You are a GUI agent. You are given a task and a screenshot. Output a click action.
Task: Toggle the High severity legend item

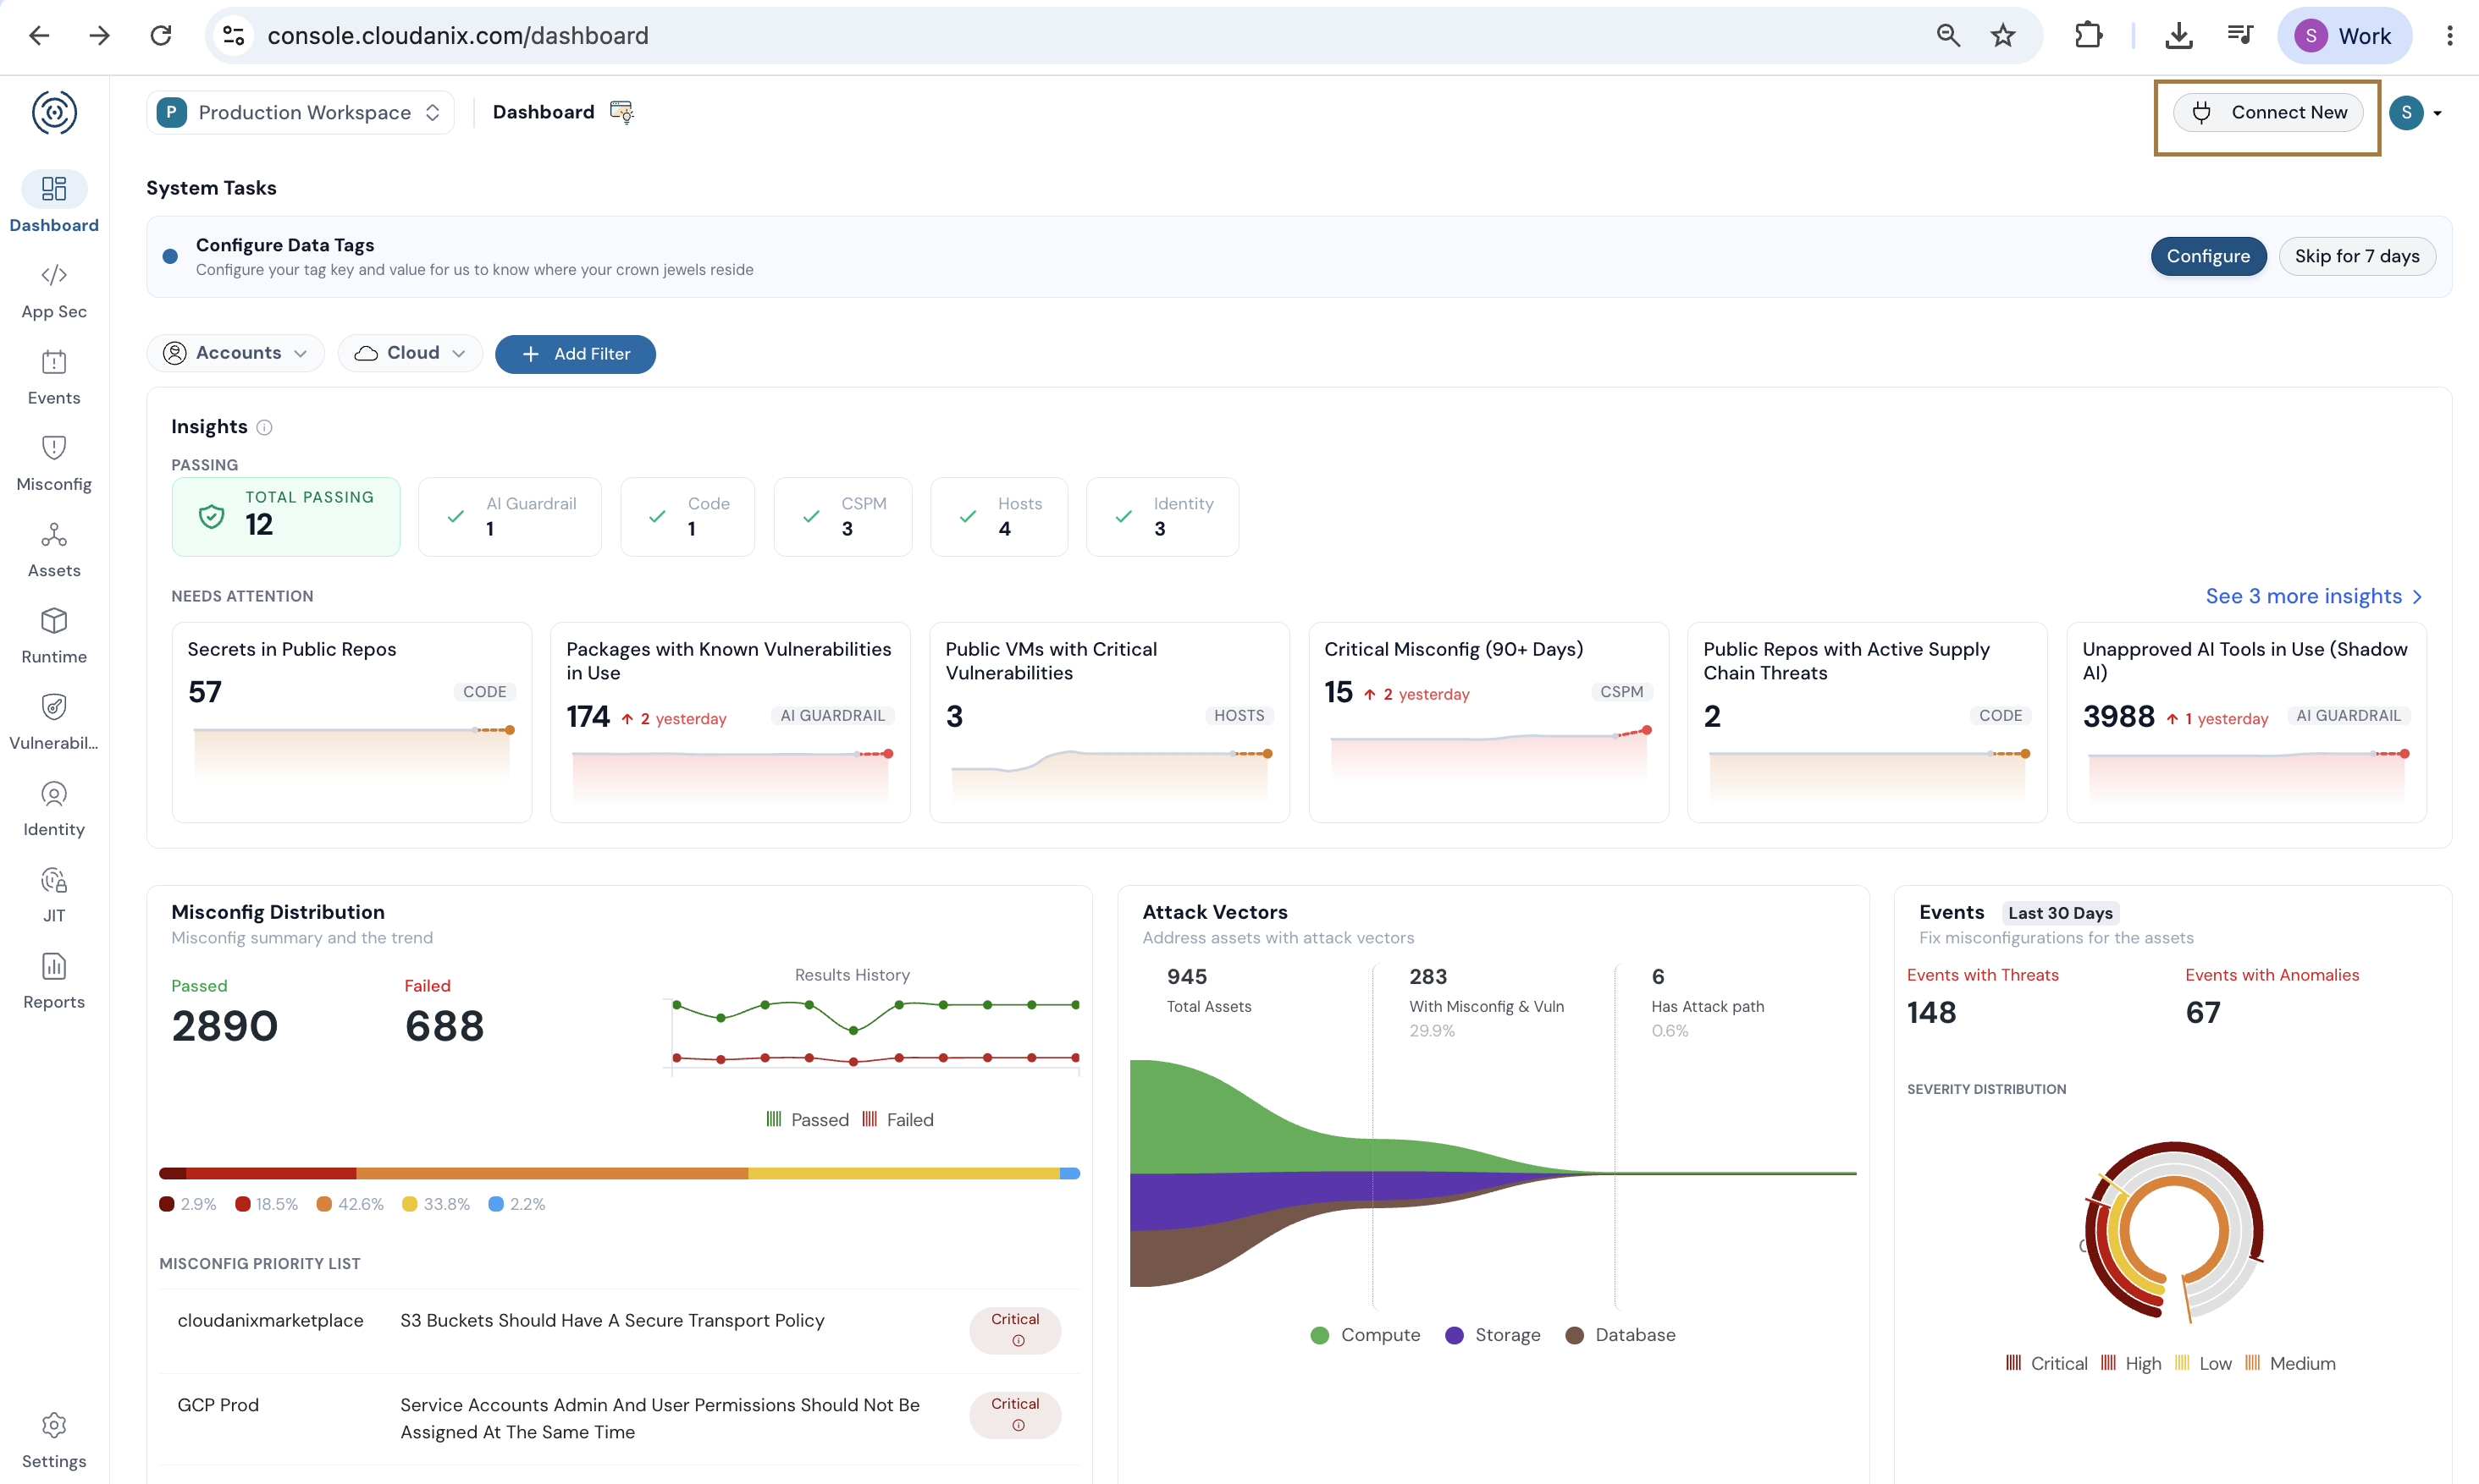point(2131,1363)
